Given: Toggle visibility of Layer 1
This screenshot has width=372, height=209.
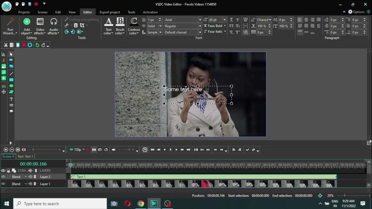Looking at the screenshot, I should click(3, 184).
